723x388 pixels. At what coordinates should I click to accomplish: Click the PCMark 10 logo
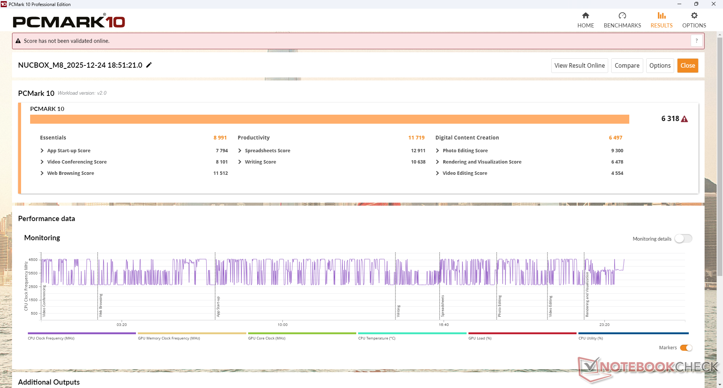point(69,21)
